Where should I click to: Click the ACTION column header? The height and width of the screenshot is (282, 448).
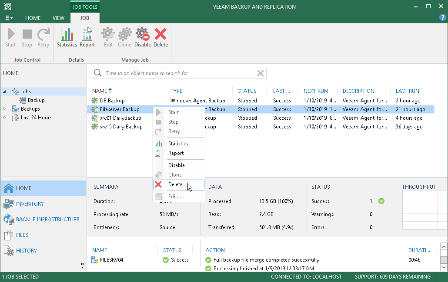215,250
